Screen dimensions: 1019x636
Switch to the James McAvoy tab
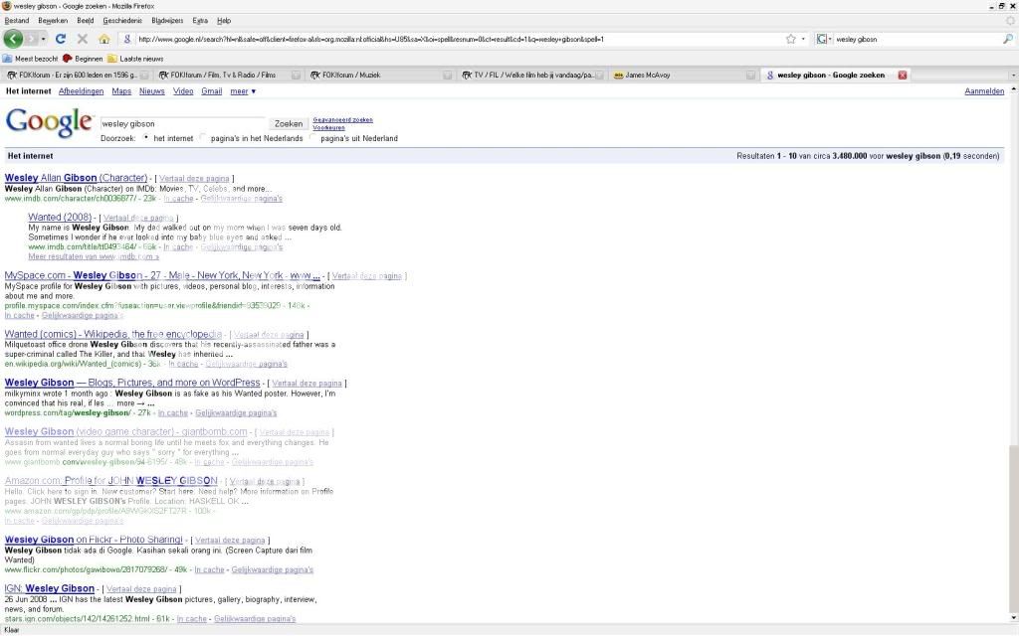[x=685, y=76]
